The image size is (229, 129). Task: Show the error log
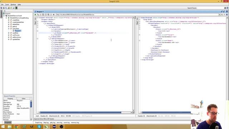[59, 123]
